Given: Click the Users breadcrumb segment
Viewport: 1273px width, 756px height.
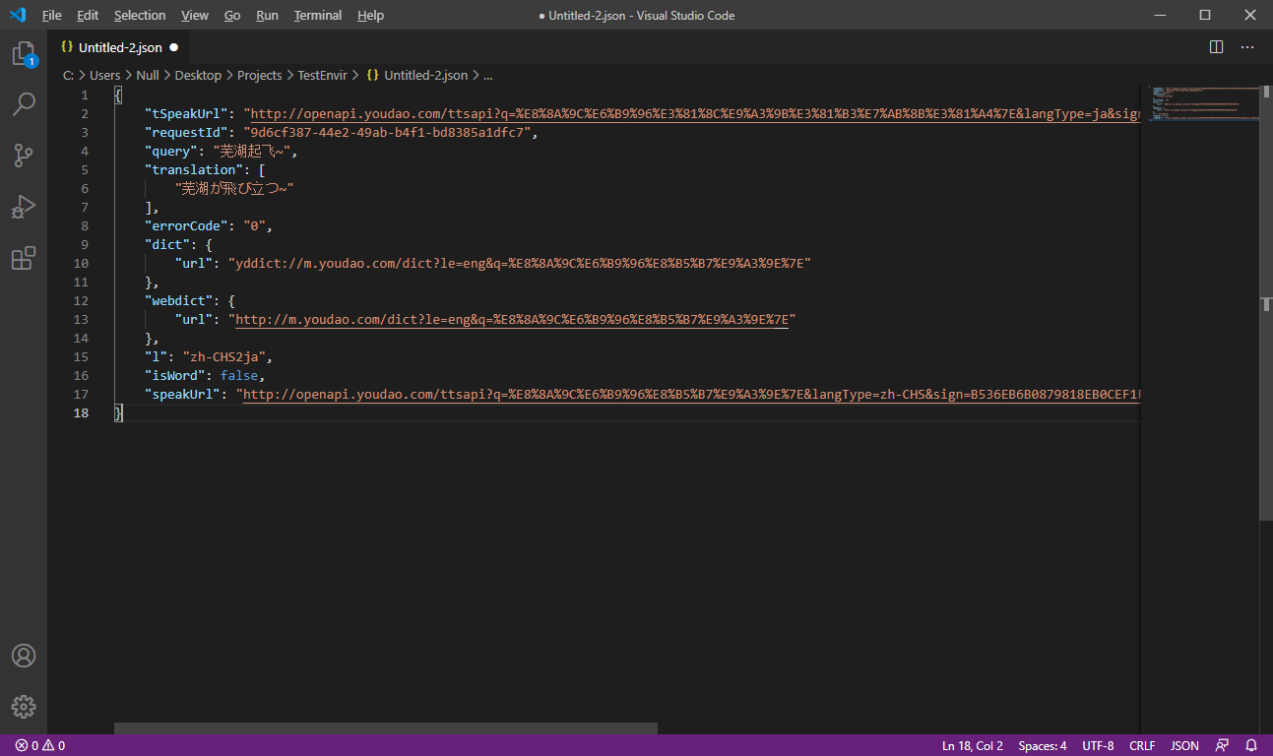Looking at the screenshot, I should 105,75.
